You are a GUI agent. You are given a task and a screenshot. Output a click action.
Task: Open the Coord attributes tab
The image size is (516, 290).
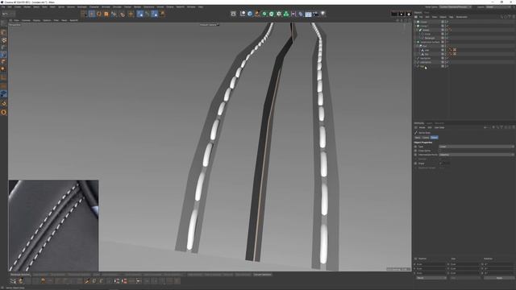click(x=426, y=138)
